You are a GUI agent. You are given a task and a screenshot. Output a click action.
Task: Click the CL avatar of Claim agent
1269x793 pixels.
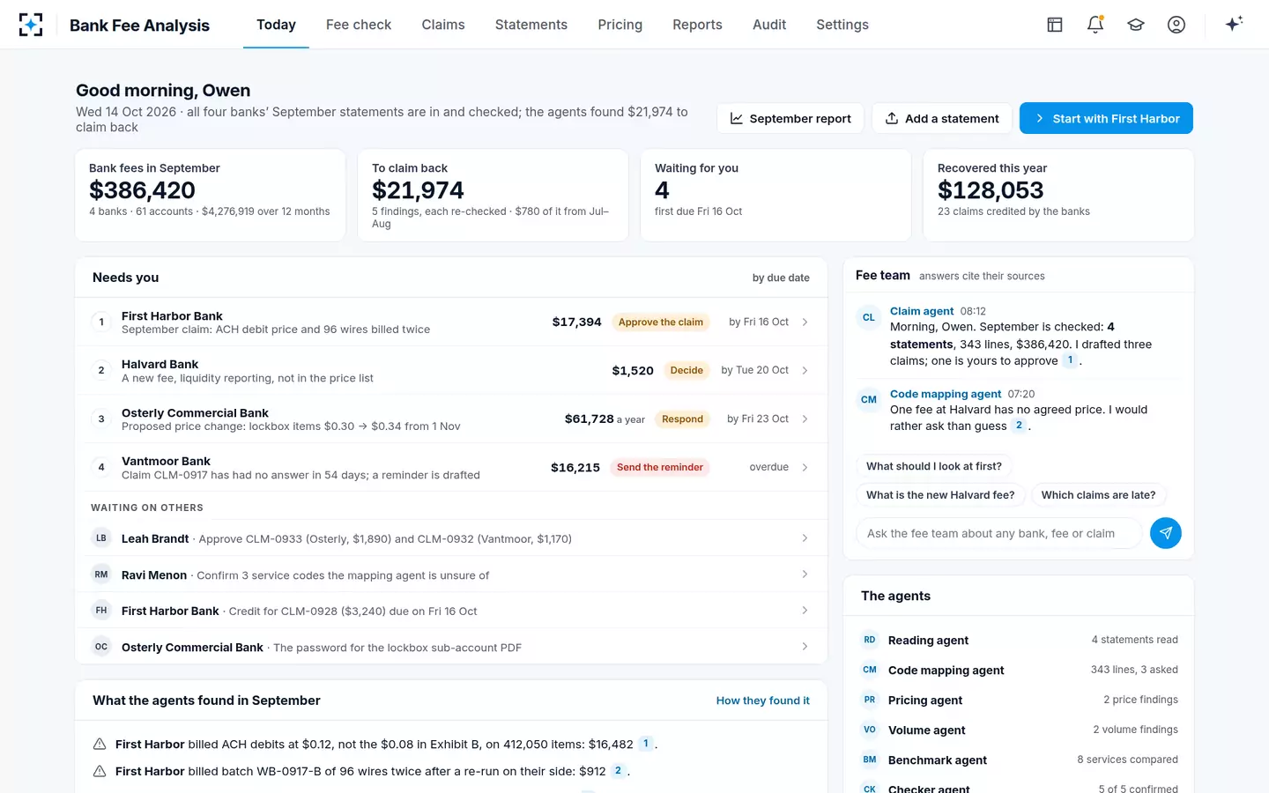869,318
